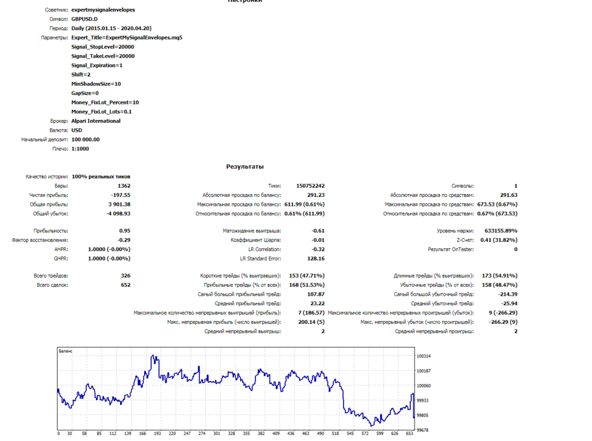The height and width of the screenshot is (441, 592).
Task: Select equity max drawdown 673.53 (0.67%)
Action: click(x=497, y=205)
